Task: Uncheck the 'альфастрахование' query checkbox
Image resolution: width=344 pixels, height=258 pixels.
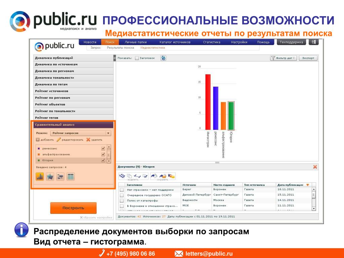Action: 103,155
